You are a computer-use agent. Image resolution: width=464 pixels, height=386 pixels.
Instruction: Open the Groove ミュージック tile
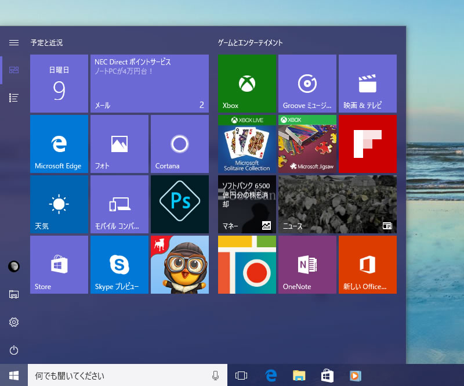[307, 84]
